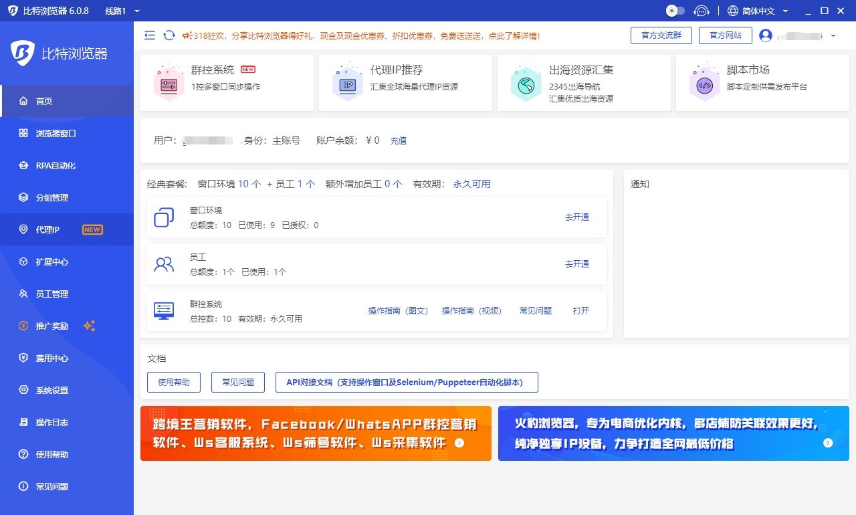
Task: Open the 脚本市场 code icon
Action: (704, 83)
